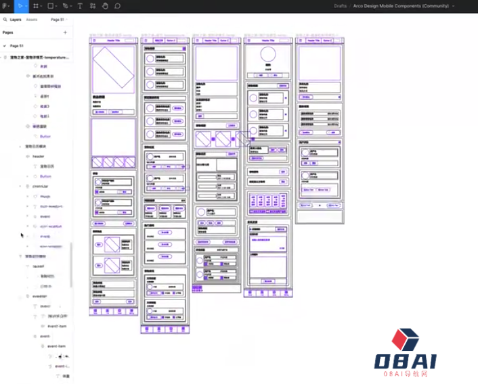Select the Text tool
Viewport: 478px width, 384px height.
(81, 5)
